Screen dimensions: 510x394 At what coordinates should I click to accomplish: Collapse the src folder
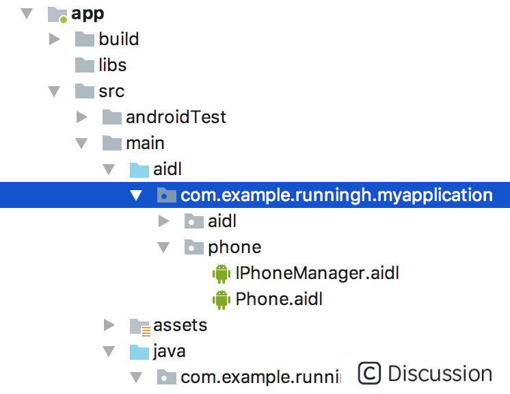pos(54,92)
